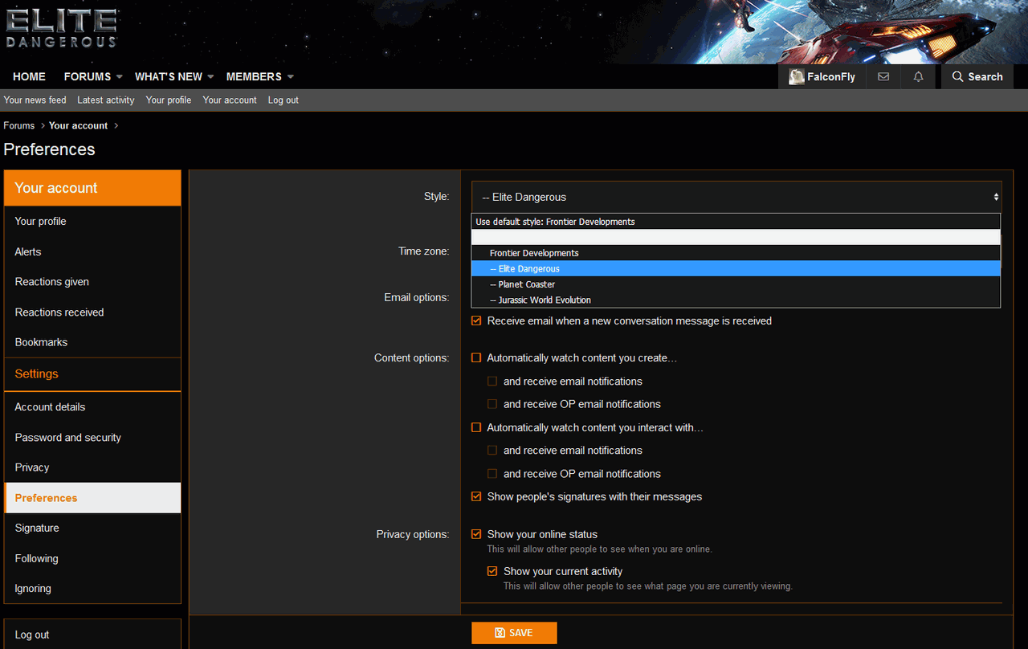Image resolution: width=1028 pixels, height=649 pixels.
Task: Click the Elite Dangerous logo
Action: click(x=62, y=30)
